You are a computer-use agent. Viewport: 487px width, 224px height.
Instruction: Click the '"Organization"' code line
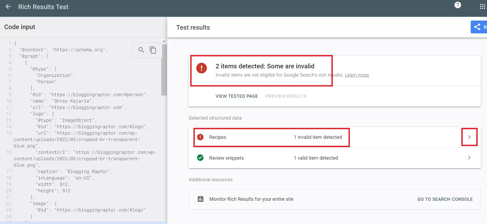55,75
